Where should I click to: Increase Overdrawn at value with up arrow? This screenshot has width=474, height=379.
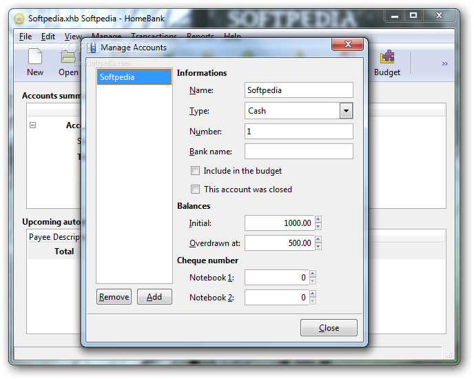318,239
